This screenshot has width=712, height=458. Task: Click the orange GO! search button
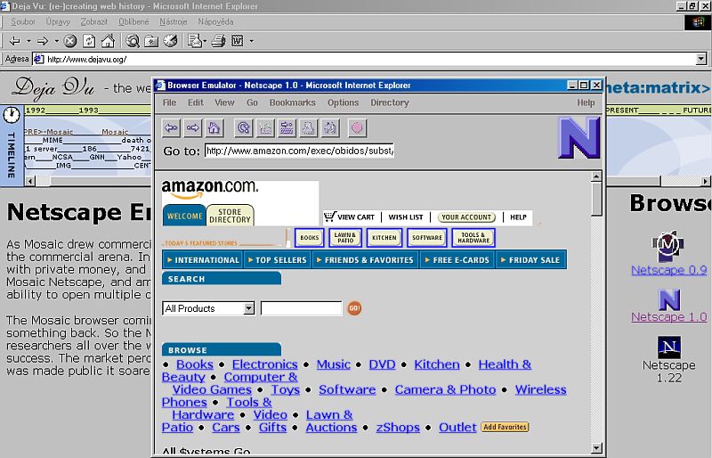[x=354, y=308]
